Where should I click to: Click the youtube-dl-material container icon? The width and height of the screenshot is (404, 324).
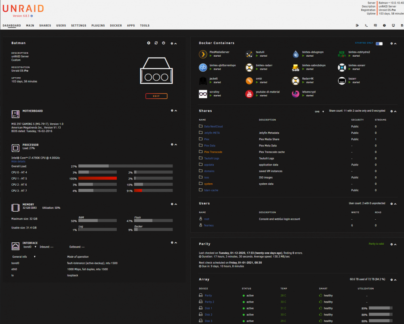[249, 94]
